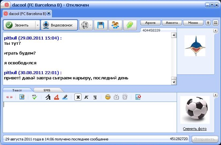221x145 pixels.
Task: Click the contact number 404458339 label
Action: tap(151, 30)
